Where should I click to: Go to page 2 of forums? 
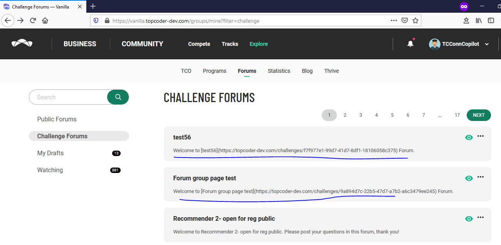(x=345, y=115)
